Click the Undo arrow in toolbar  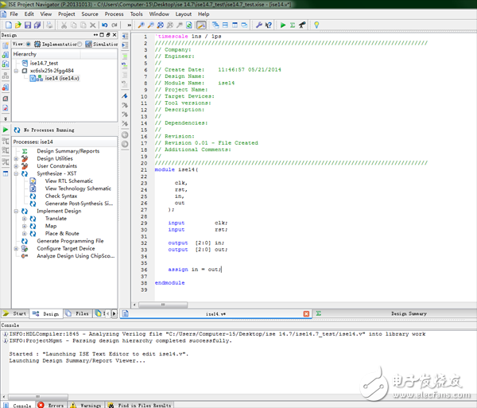[x=105, y=25]
